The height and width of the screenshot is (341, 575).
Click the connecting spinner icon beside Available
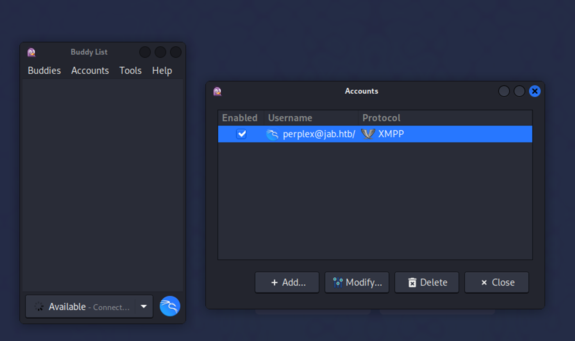(x=39, y=306)
